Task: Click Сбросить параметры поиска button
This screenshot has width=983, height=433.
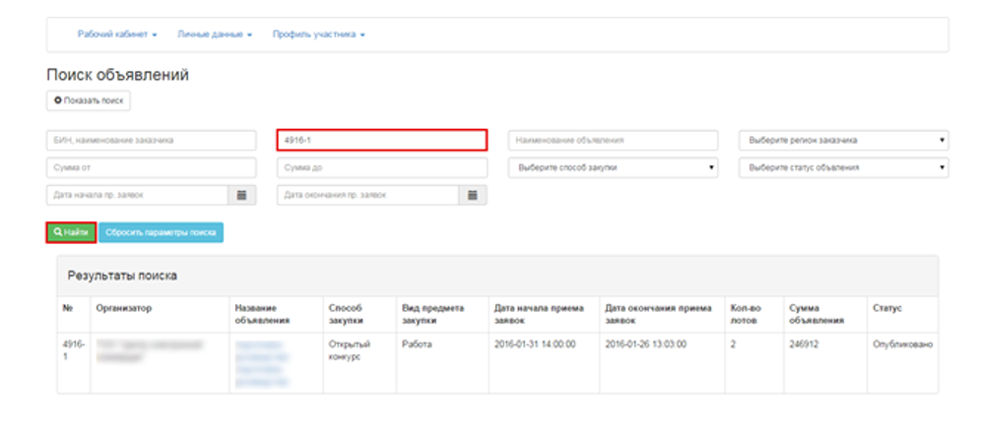Action: pos(161,232)
